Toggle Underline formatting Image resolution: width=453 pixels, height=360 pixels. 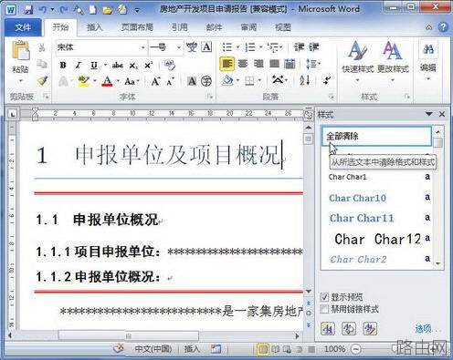point(94,65)
